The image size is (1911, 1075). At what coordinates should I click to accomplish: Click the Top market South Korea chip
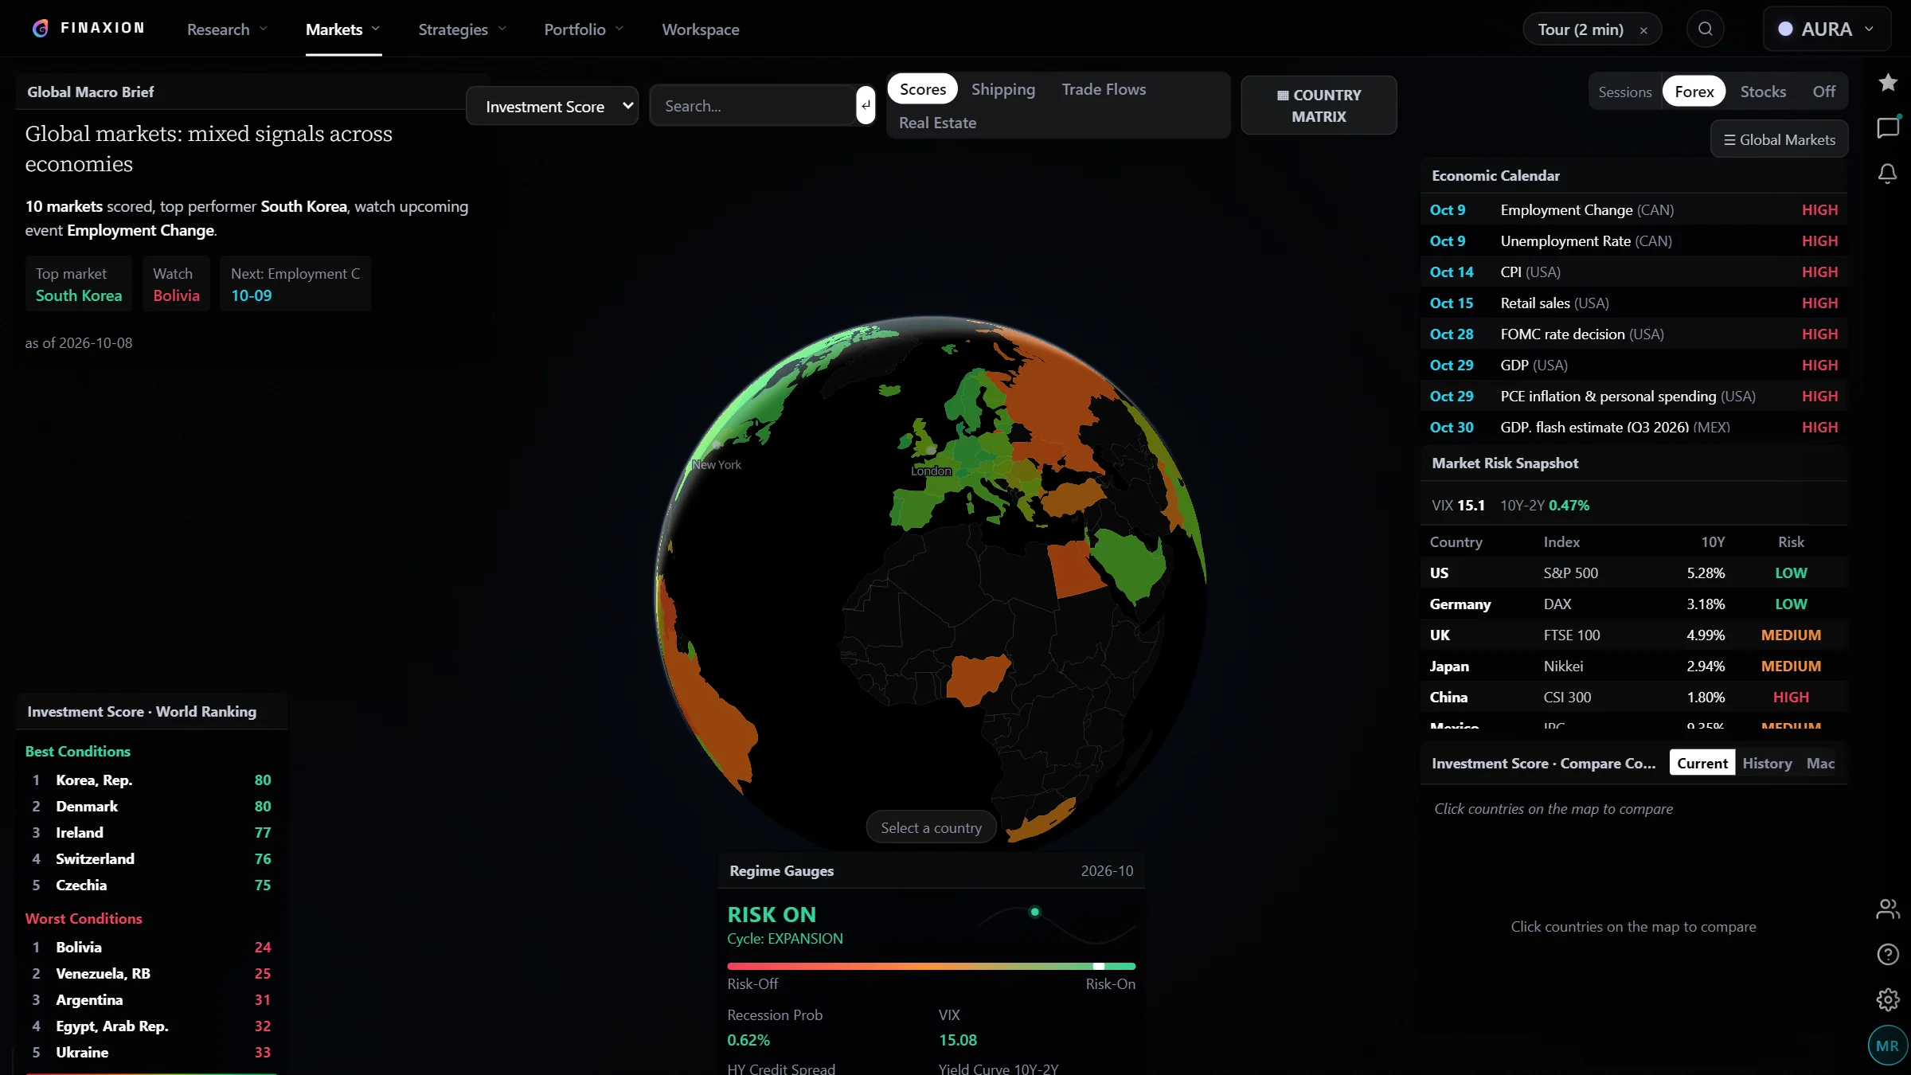tap(78, 283)
